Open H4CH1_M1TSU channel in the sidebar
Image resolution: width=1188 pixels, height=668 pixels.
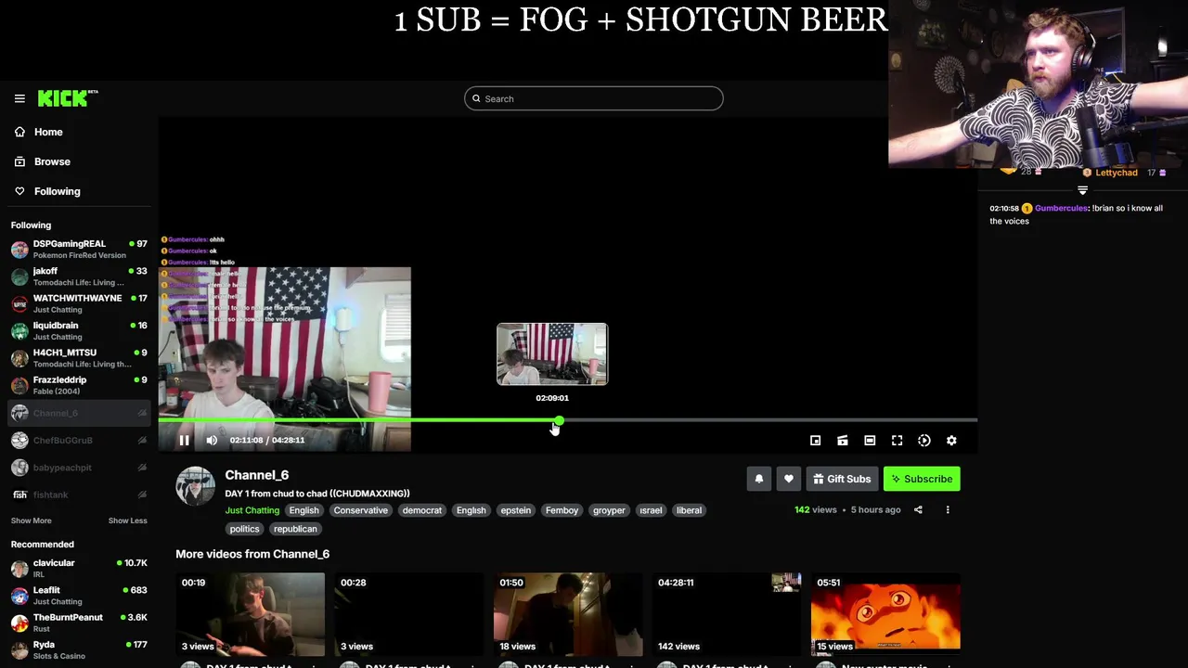click(x=79, y=358)
